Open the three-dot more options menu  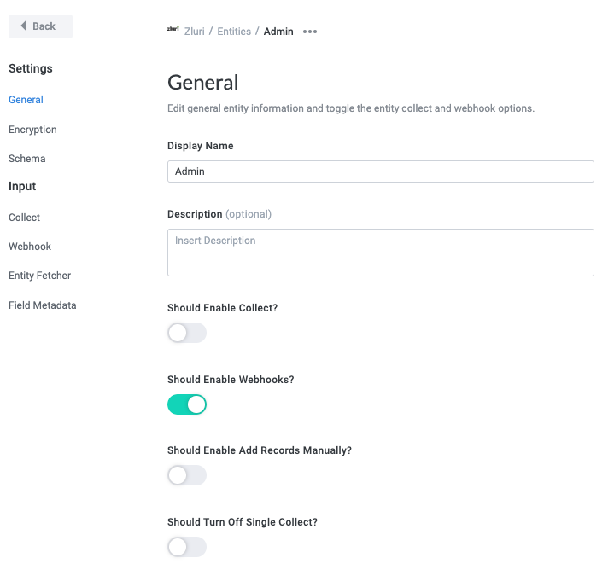point(310,32)
